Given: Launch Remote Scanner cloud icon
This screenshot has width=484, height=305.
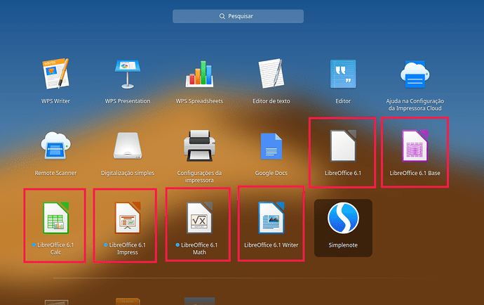Looking at the screenshot, I should (55, 145).
